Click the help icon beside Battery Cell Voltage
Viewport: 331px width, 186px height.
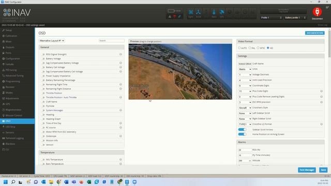(x=121, y=67)
